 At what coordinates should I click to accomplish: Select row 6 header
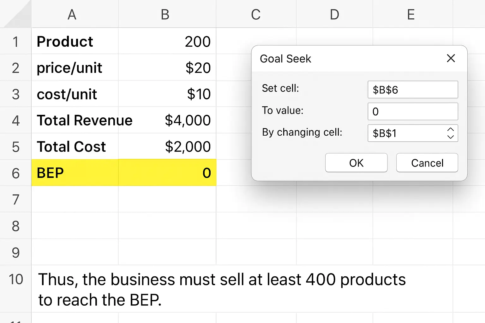[15, 173]
